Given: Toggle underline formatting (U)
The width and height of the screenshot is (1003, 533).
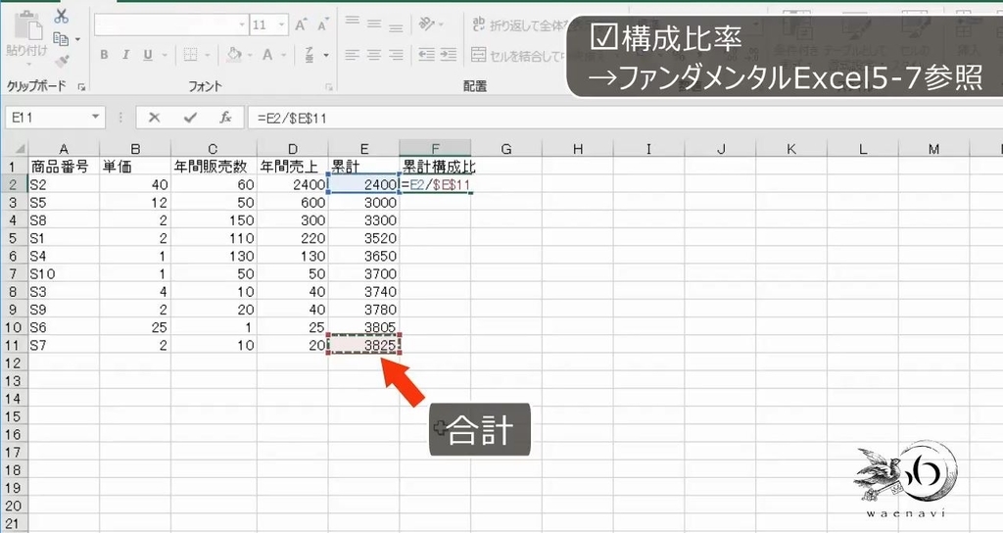Looking at the screenshot, I should [x=148, y=55].
